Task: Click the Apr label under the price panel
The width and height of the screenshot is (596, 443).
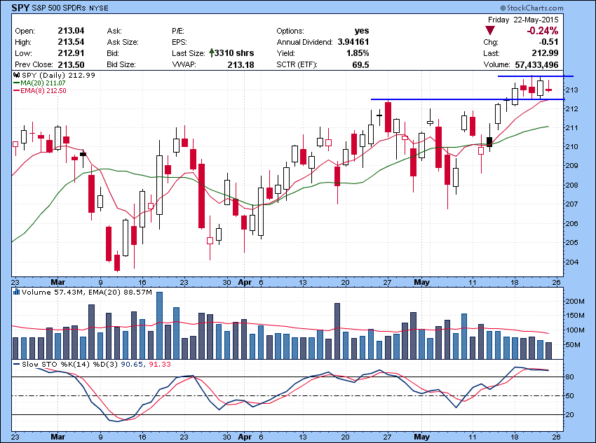Action: click(x=245, y=282)
